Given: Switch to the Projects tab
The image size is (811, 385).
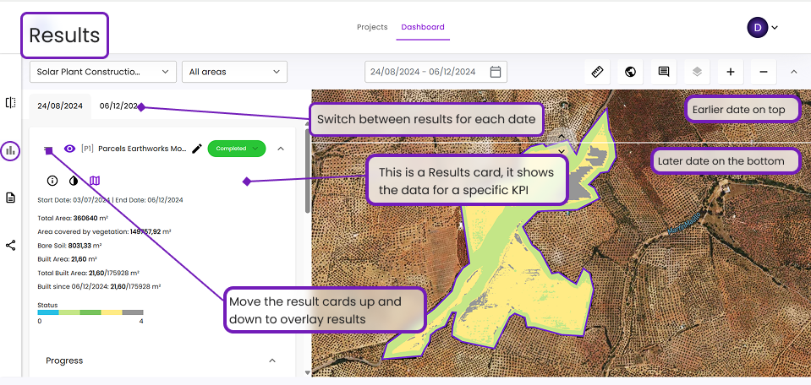Looking at the screenshot, I should [372, 27].
